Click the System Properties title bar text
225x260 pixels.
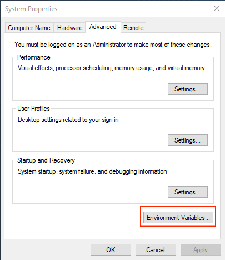click(x=31, y=9)
